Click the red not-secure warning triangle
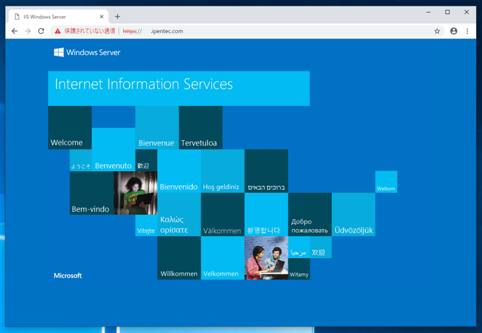 tap(57, 31)
